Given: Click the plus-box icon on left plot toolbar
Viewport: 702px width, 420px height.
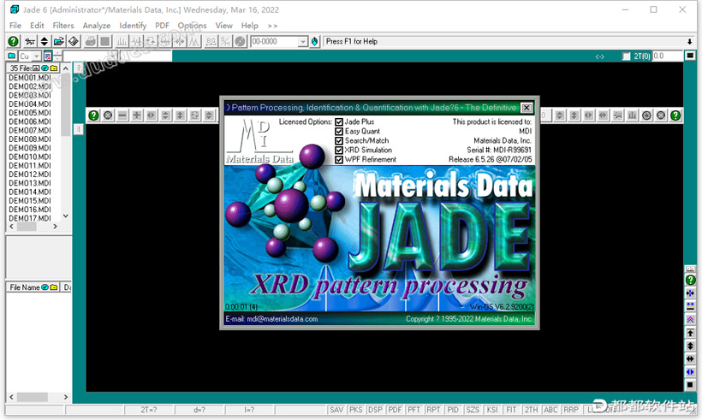Looking at the screenshot, I should [137, 115].
